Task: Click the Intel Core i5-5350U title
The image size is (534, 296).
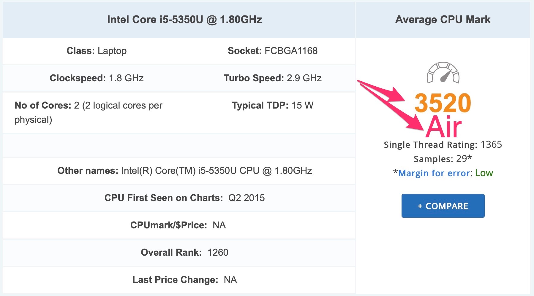Action: (184, 20)
